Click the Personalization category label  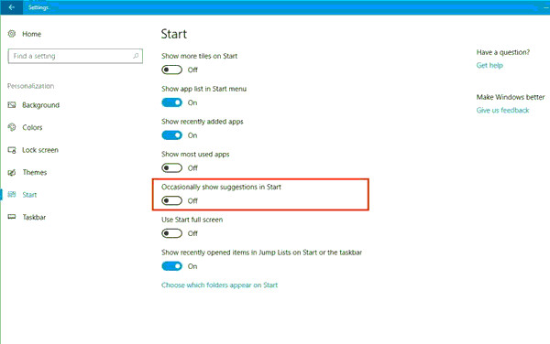(31, 86)
